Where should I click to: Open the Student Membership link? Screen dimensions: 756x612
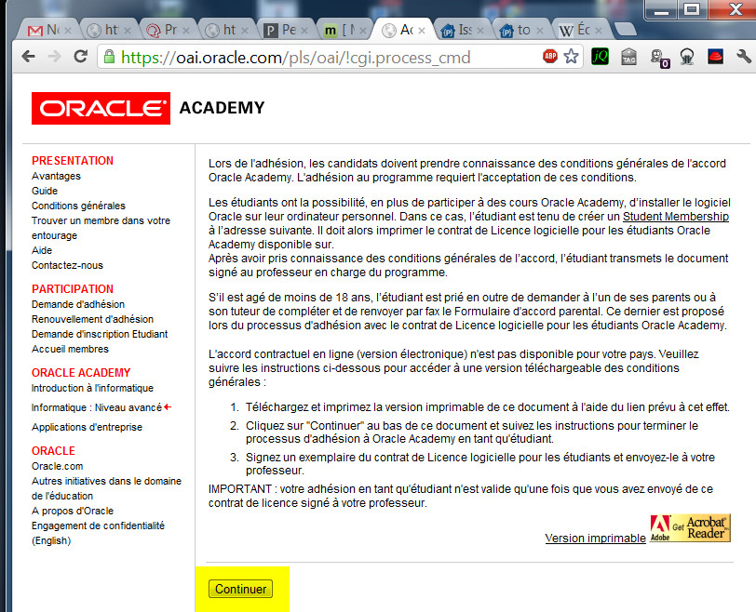coord(676,217)
